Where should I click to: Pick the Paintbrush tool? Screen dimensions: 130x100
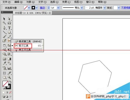coord(4,36)
